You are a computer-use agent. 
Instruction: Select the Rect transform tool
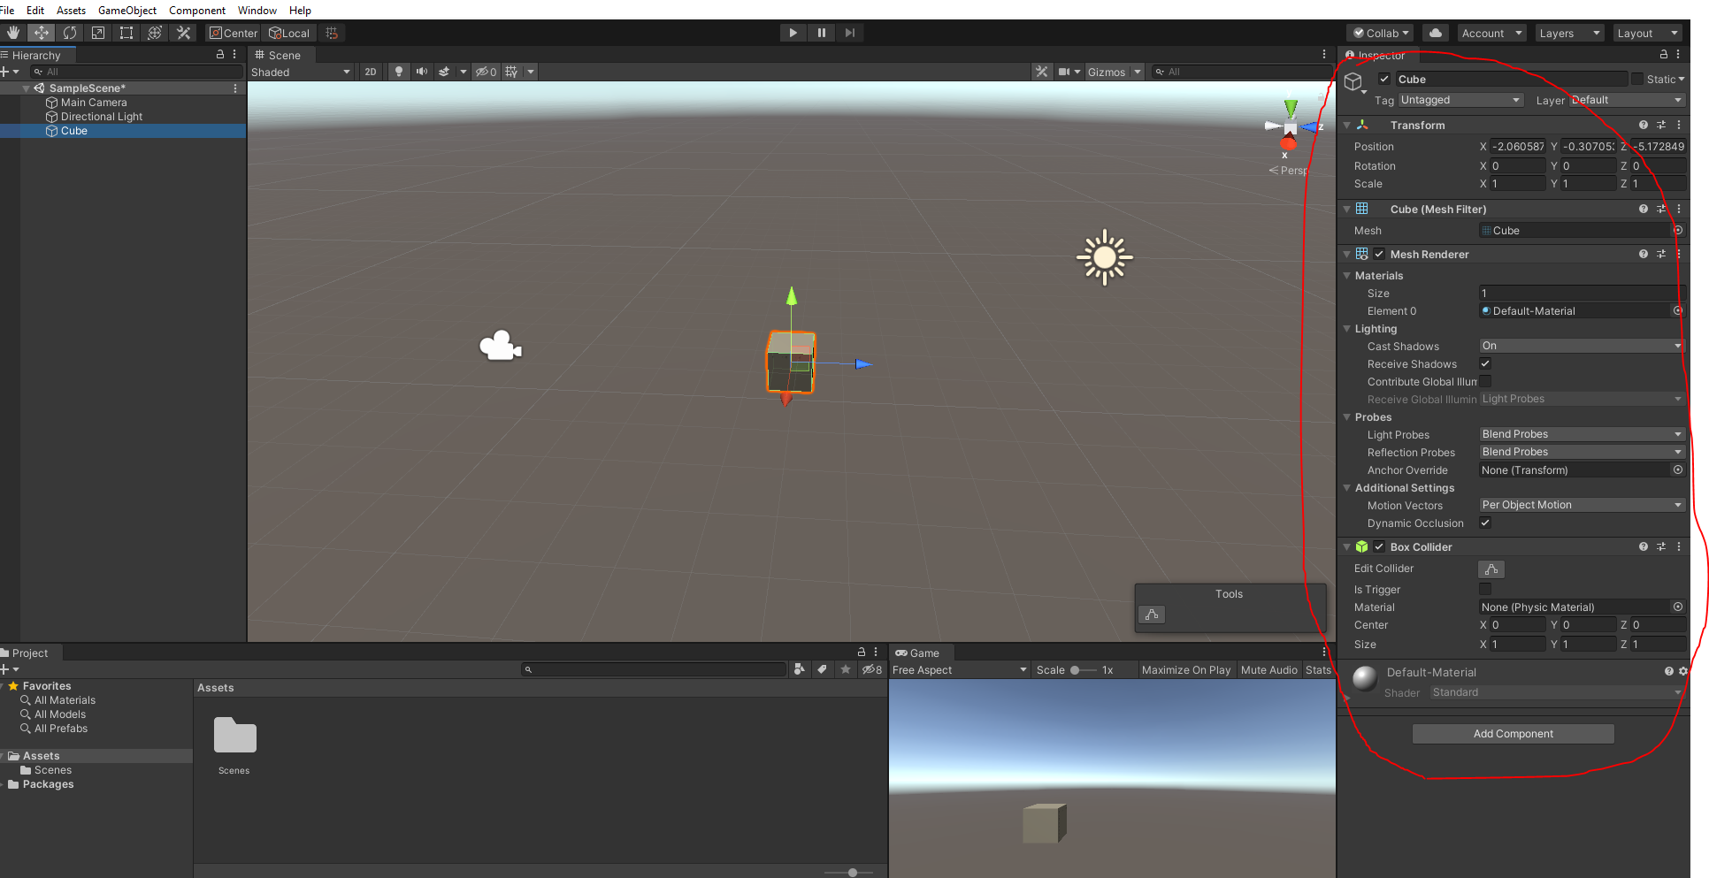click(126, 33)
